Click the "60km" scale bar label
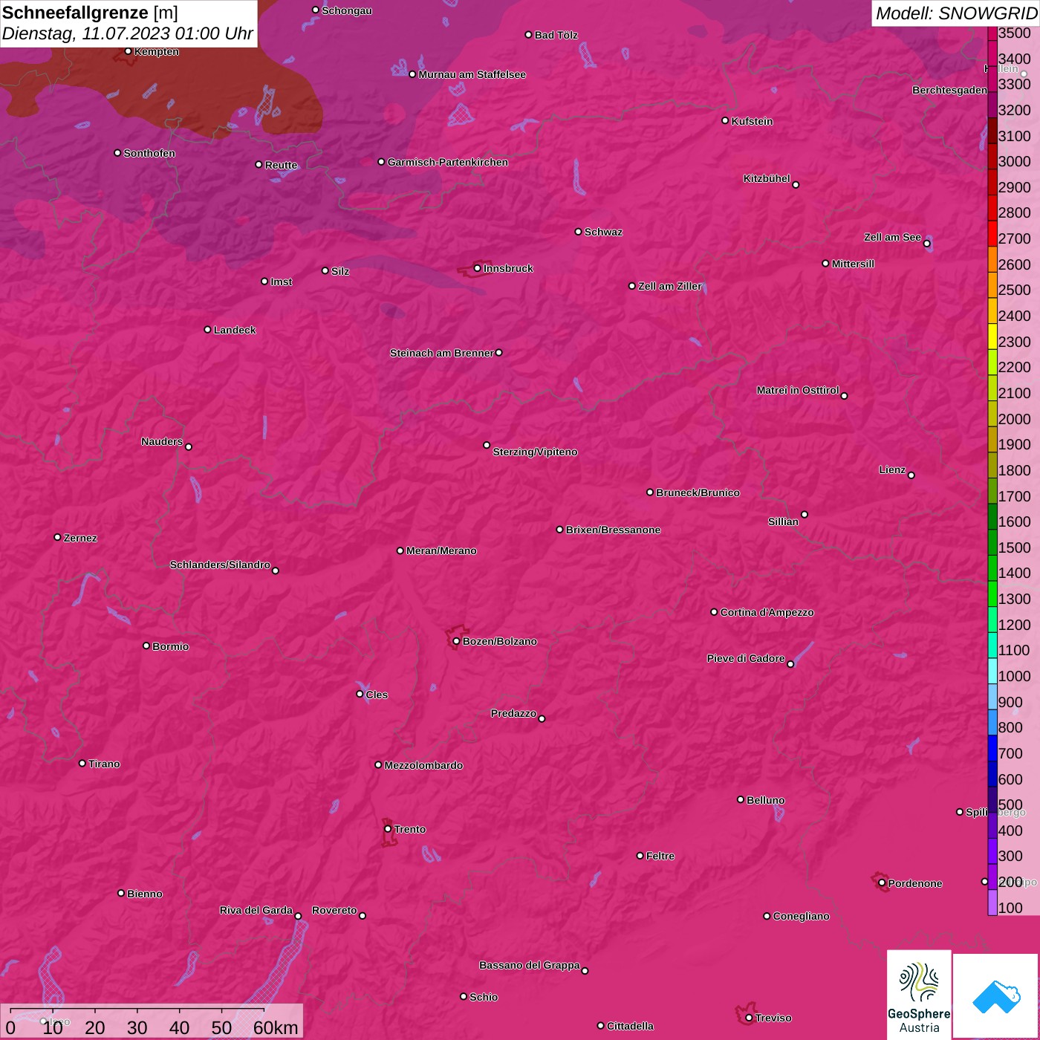This screenshot has width=1040, height=1040. [276, 1027]
